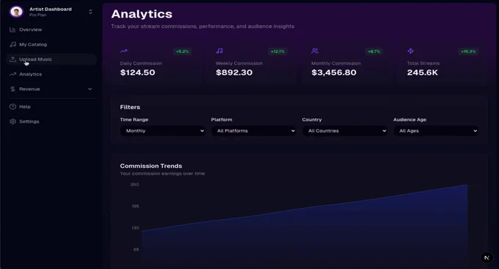Image resolution: width=499 pixels, height=269 pixels.
Task: Click the $124.50 daily commission value
Action: [x=138, y=73]
